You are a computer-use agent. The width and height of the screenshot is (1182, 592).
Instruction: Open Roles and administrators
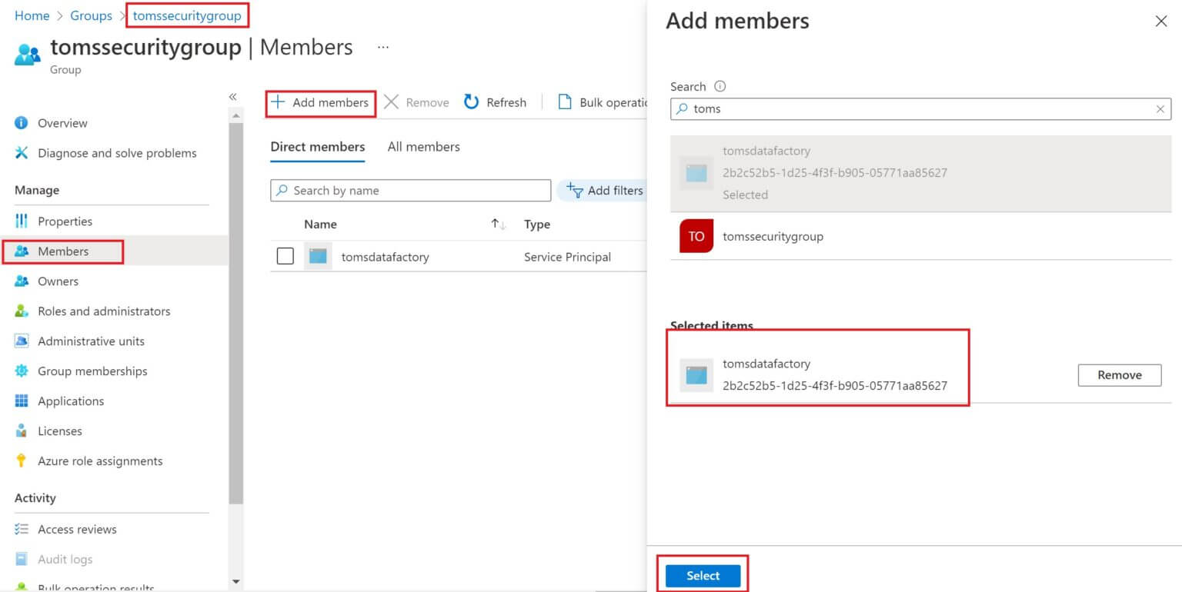(104, 311)
